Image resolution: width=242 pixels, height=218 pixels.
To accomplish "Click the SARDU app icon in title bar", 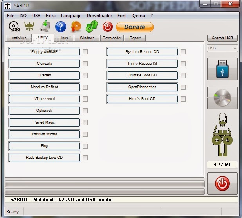I will click(7, 6).
